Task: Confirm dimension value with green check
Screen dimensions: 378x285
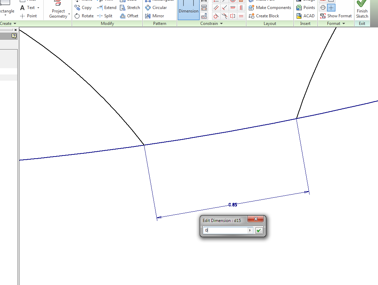Action: 259,230
